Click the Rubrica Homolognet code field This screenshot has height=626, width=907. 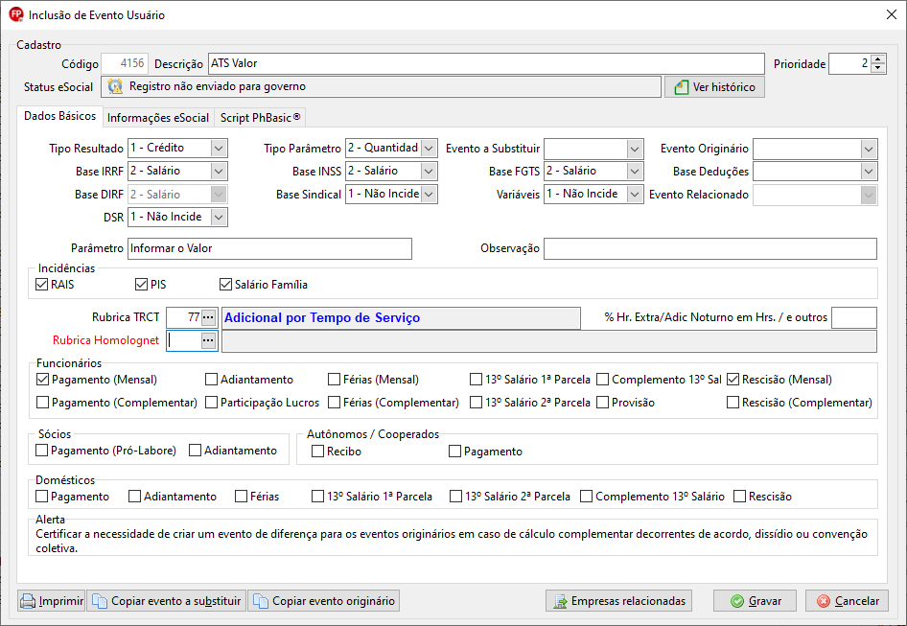coord(183,340)
